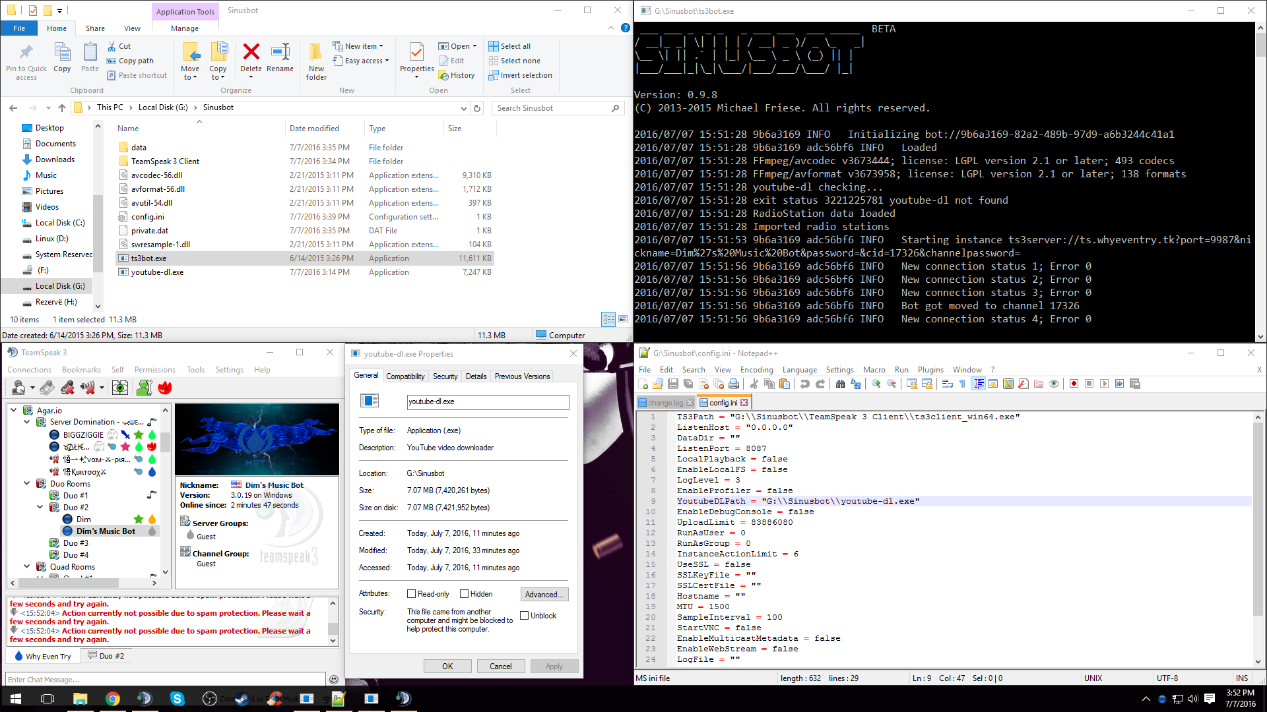The width and height of the screenshot is (1267, 712).
Task: Click TeamSpeak Subscribe to All Channels eye icon
Action: coord(120,388)
